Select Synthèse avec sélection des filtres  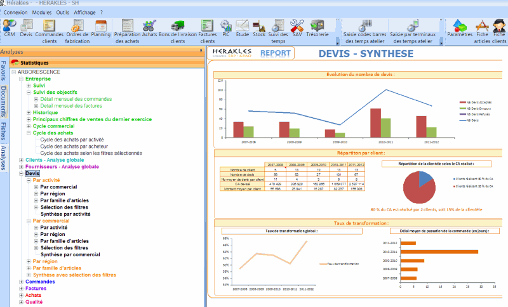74,275
